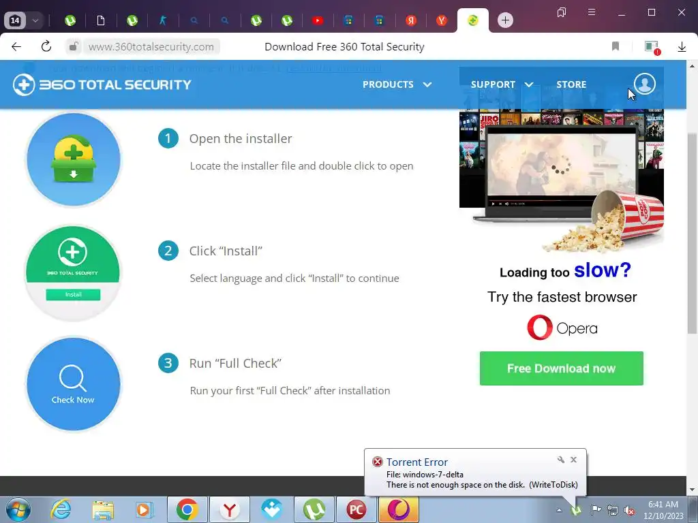This screenshot has width=698, height=523.
Task: Show hidden system tray icons arrow
Action: (x=559, y=510)
